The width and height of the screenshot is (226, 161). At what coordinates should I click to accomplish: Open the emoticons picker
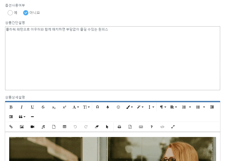118,107
